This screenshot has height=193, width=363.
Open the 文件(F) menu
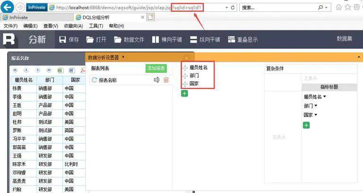click(10, 26)
